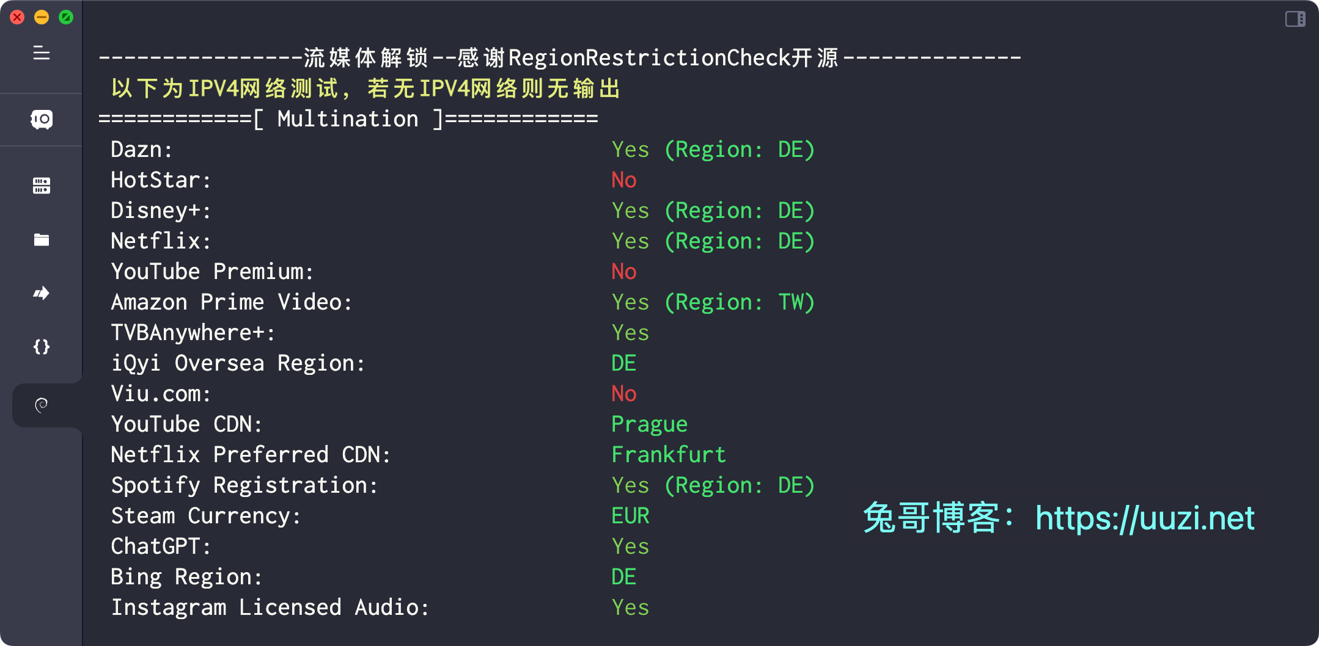Open the https://uuzi.net link
Image resolution: width=1319 pixels, height=646 pixels.
(x=1145, y=518)
